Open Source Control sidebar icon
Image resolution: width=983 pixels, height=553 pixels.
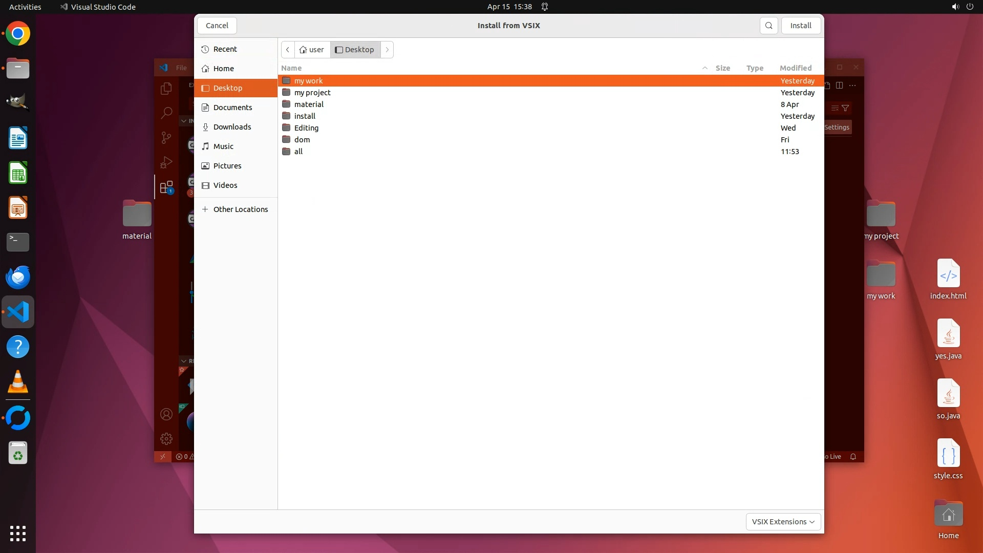166,137
